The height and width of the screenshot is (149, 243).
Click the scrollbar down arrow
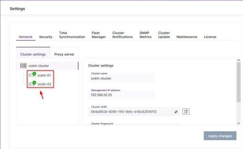click(x=239, y=123)
